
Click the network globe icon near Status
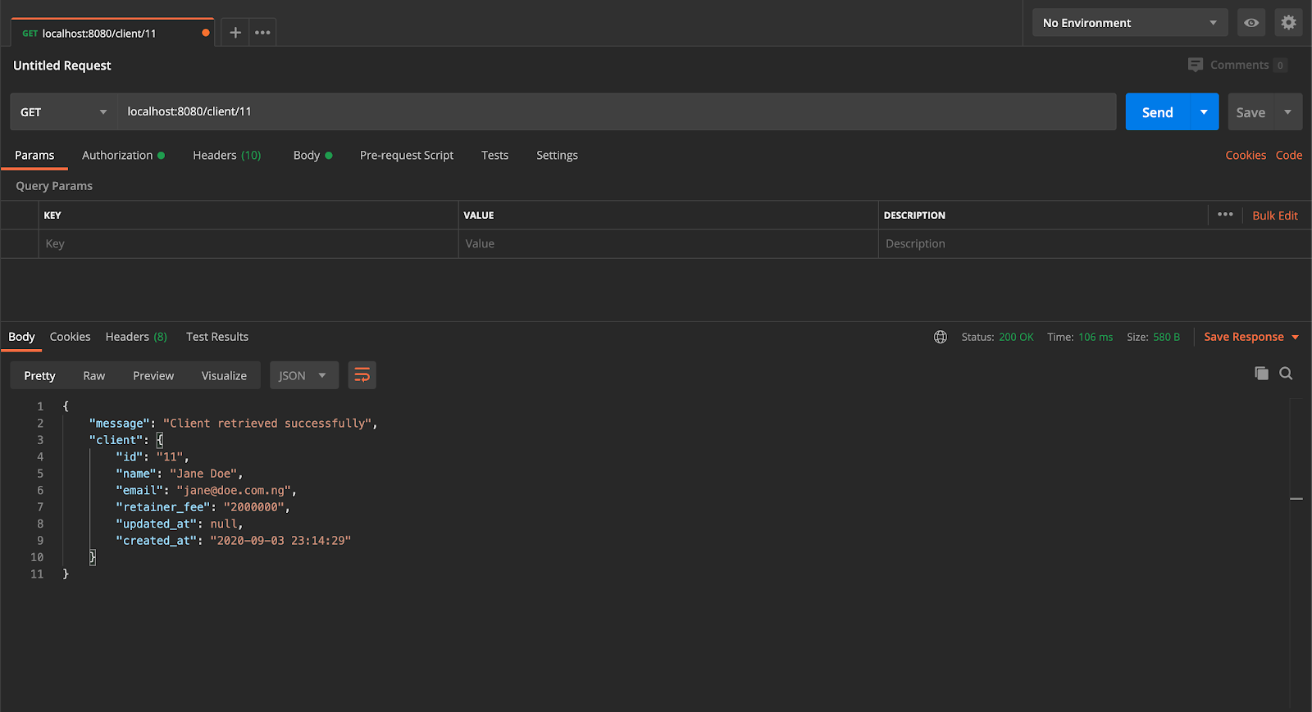point(941,337)
